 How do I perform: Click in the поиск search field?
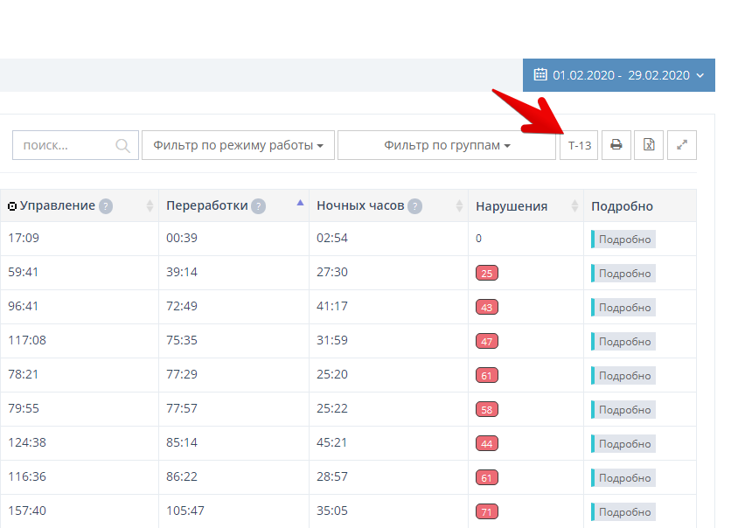tap(66, 145)
